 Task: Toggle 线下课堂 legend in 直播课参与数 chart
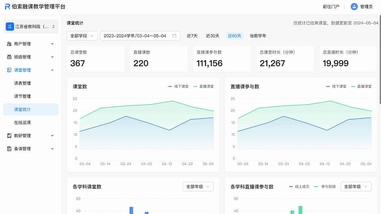pyautogui.click(x=336, y=86)
